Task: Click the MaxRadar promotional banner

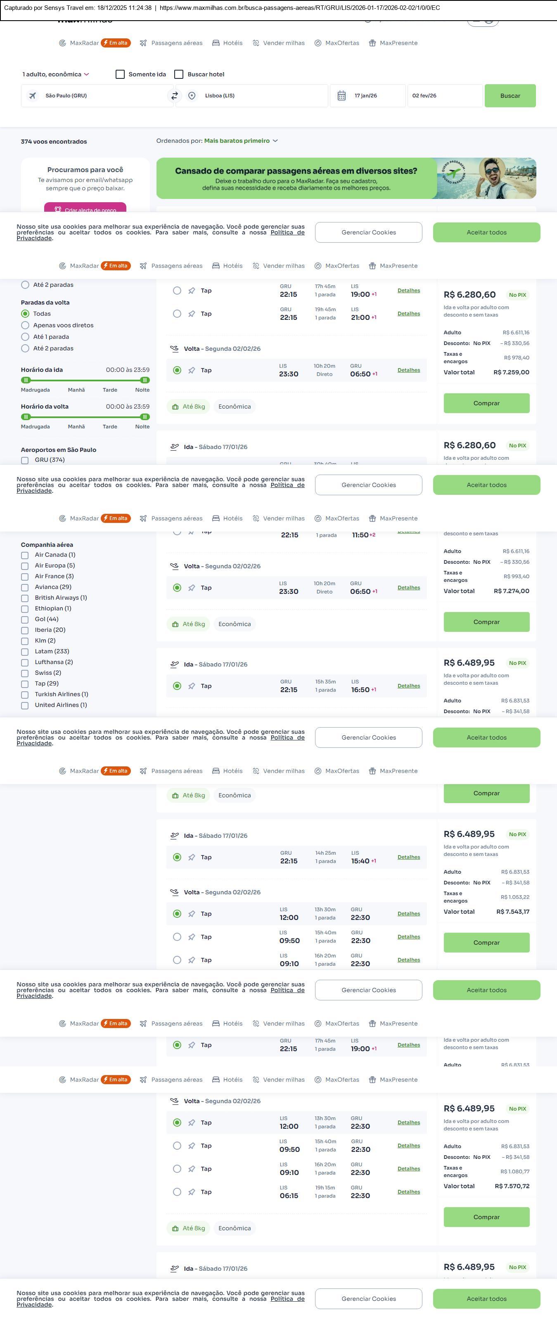Action: [x=346, y=178]
